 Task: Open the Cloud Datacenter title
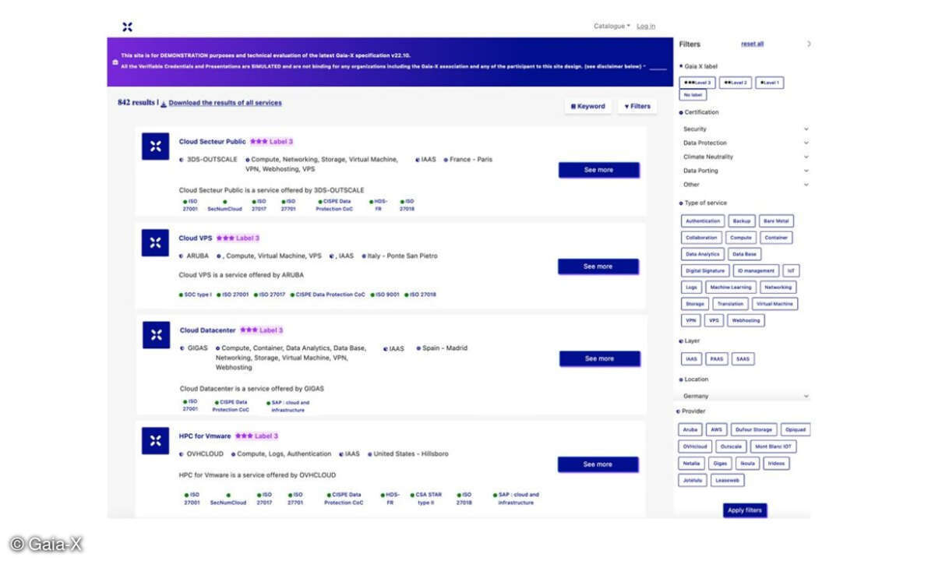(x=207, y=330)
